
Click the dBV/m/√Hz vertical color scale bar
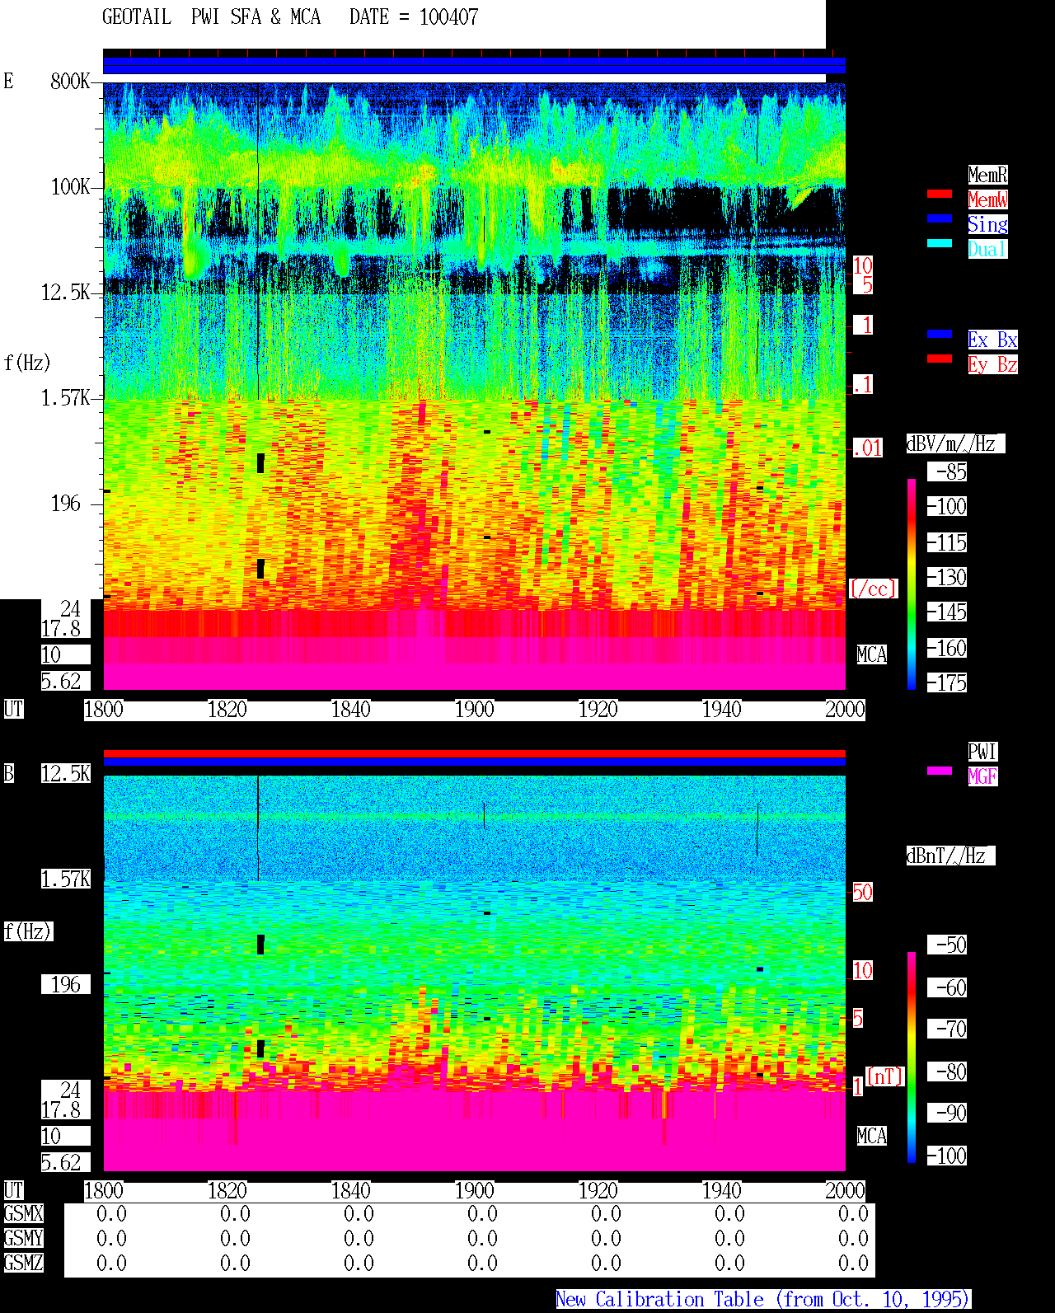(912, 584)
